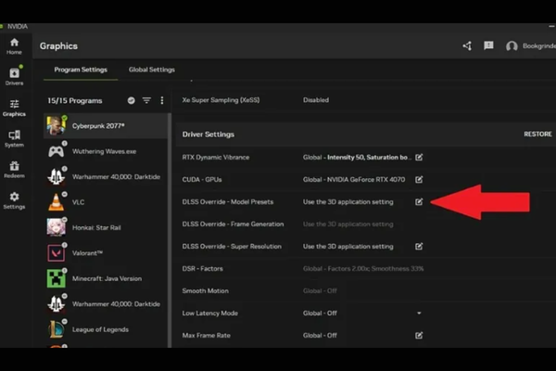Image resolution: width=556 pixels, height=371 pixels.
Task: Switch to Program Settings tab
Action: pos(81,70)
